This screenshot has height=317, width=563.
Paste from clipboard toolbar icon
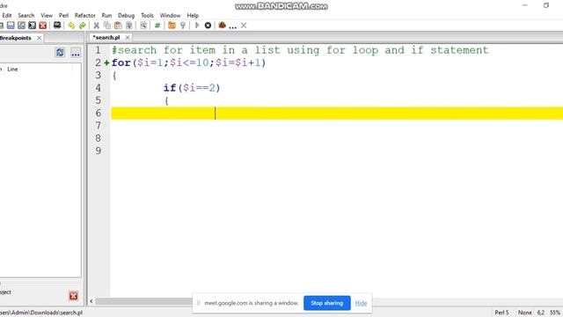click(x=118, y=26)
